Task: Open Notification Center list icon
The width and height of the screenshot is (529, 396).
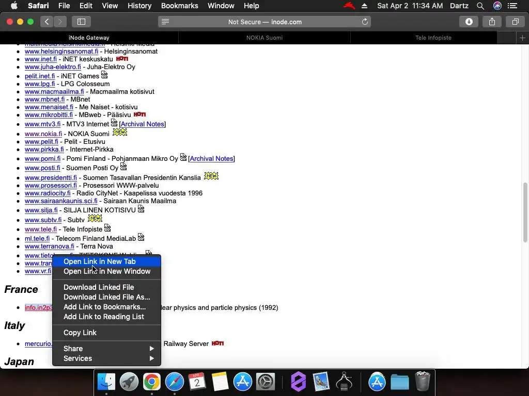Action: pyautogui.click(x=512, y=6)
